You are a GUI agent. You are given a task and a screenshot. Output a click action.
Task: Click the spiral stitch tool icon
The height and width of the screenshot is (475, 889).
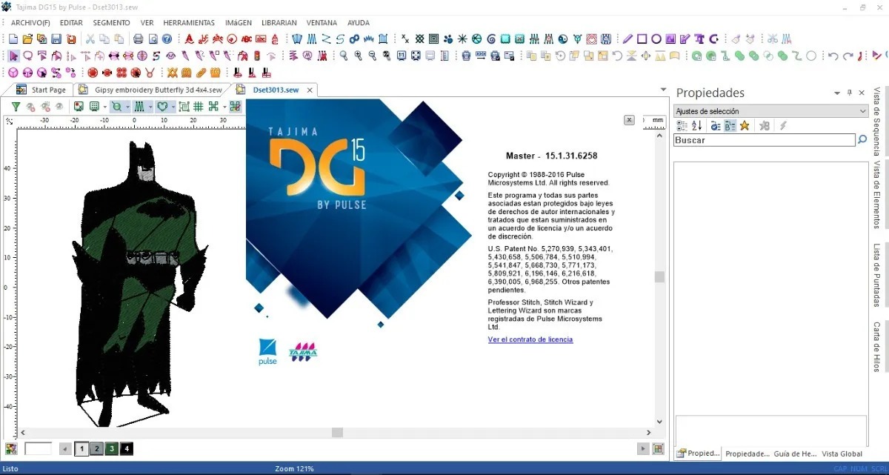click(491, 39)
